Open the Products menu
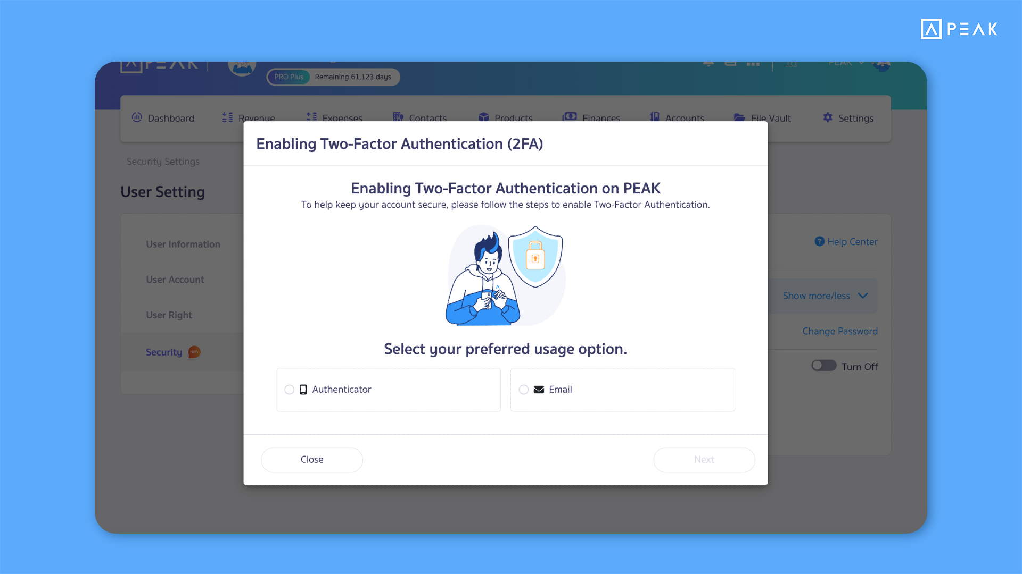Viewport: 1022px width, 574px height. 505,118
